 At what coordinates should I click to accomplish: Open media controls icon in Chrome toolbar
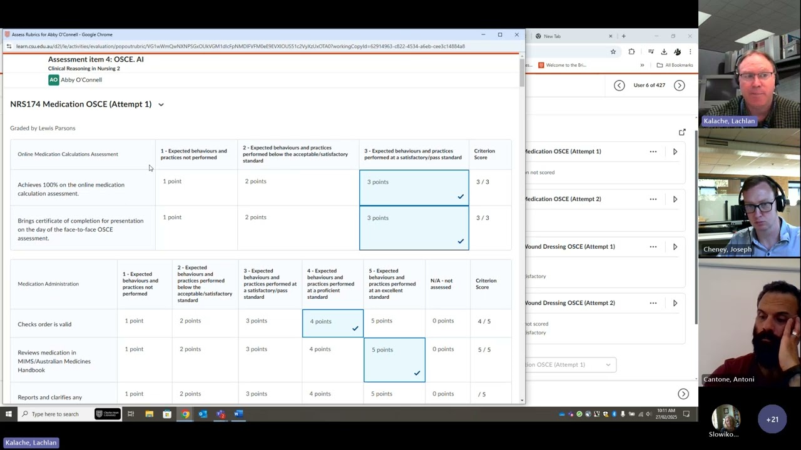click(x=651, y=52)
